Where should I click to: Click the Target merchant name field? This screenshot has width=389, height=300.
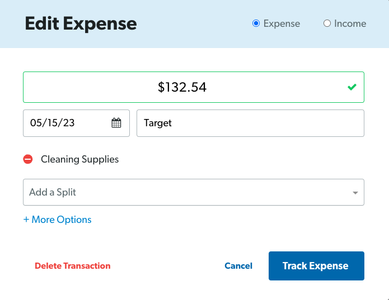(x=250, y=123)
